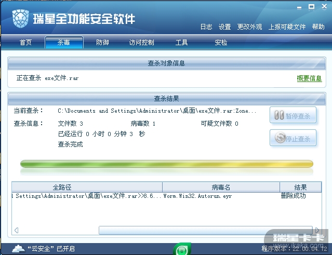332x255 pixels.
Task: Open the 访问控制 access control tab
Action: click(x=141, y=43)
